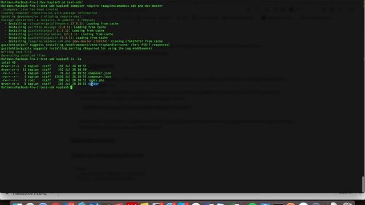This screenshot has width=365, height=205.
Task: Click the 'composer.lock' file name
Action: click(100, 77)
